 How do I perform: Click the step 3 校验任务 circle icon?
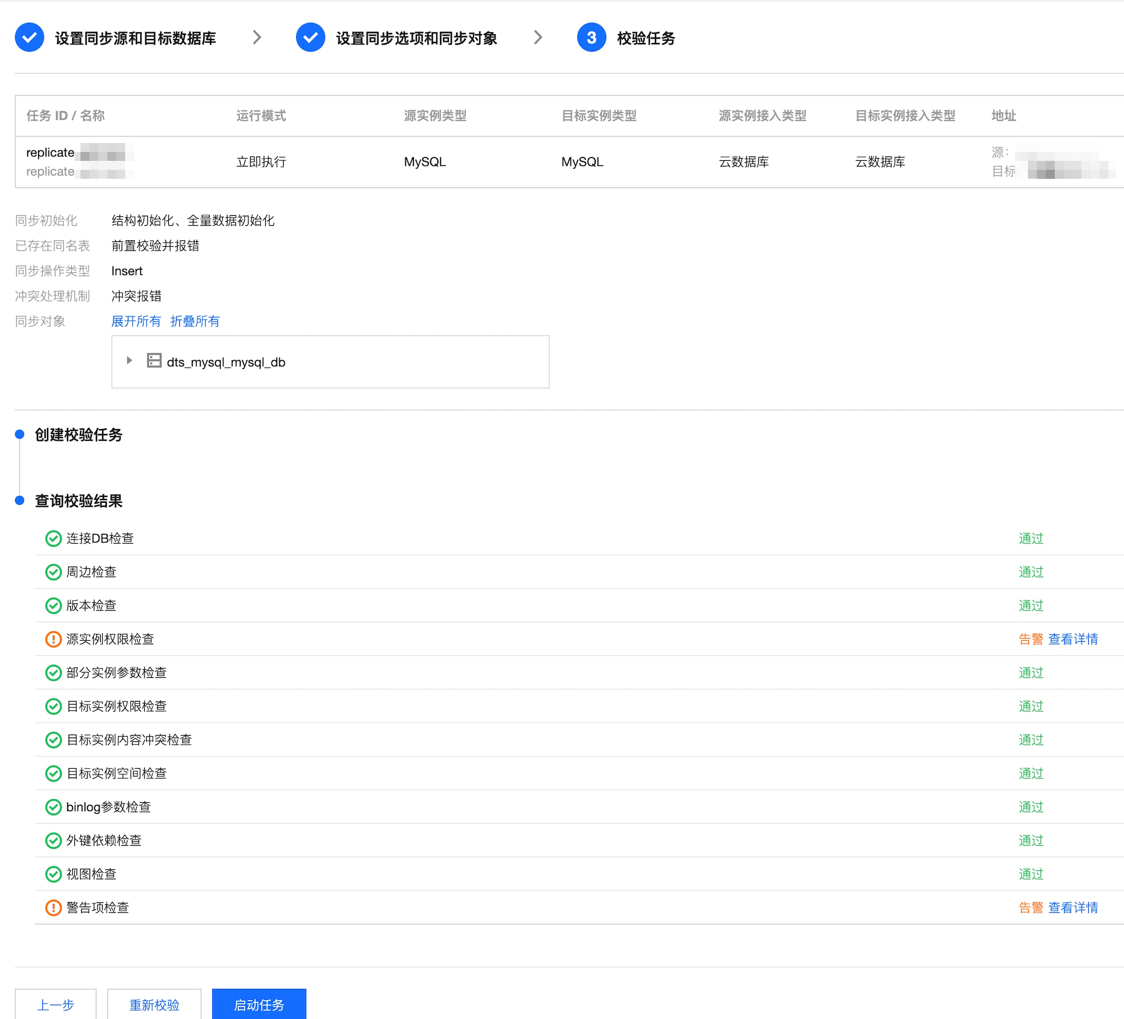coord(591,37)
